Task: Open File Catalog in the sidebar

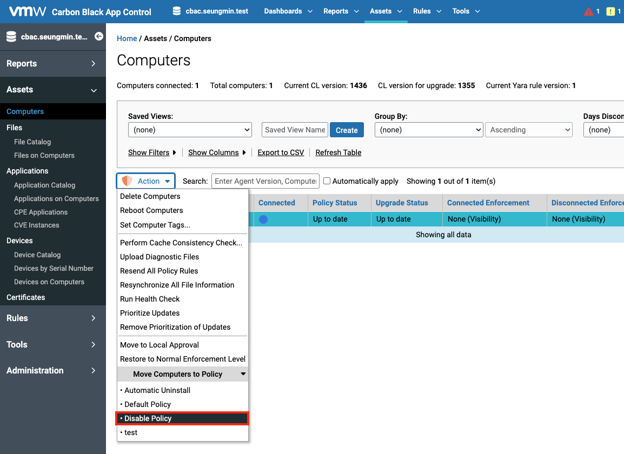Action: (x=32, y=142)
